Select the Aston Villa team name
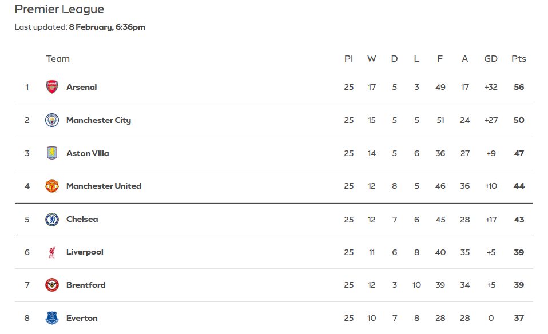Image resolution: width=548 pixels, height=334 pixels. (x=88, y=153)
